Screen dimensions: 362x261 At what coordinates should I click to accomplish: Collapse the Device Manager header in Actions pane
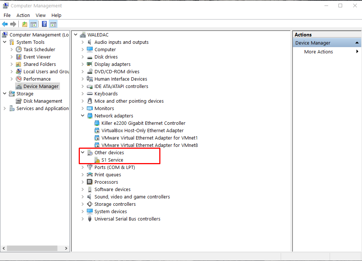coord(356,42)
